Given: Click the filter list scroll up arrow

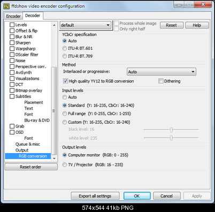Looking at the screenshot, I should [55, 26].
